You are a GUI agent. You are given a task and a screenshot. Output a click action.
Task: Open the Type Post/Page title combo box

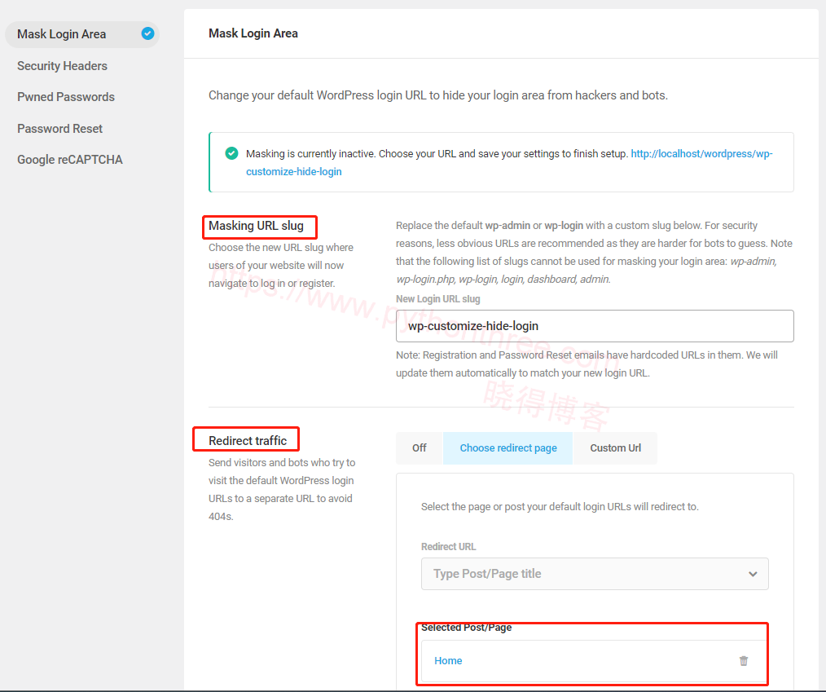(x=595, y=574)
